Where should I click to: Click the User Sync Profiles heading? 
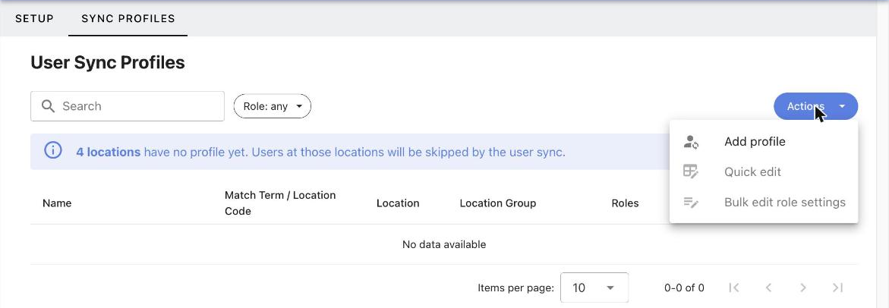pos(108,62)
